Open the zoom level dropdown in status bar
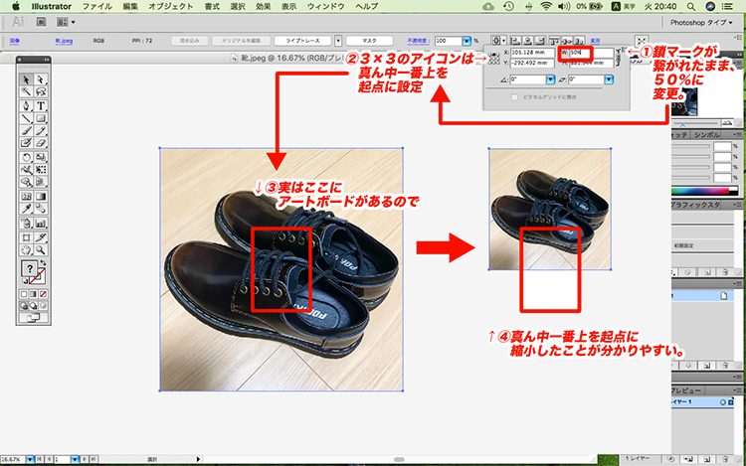This screenshot has height=466, width=746. 30,460
